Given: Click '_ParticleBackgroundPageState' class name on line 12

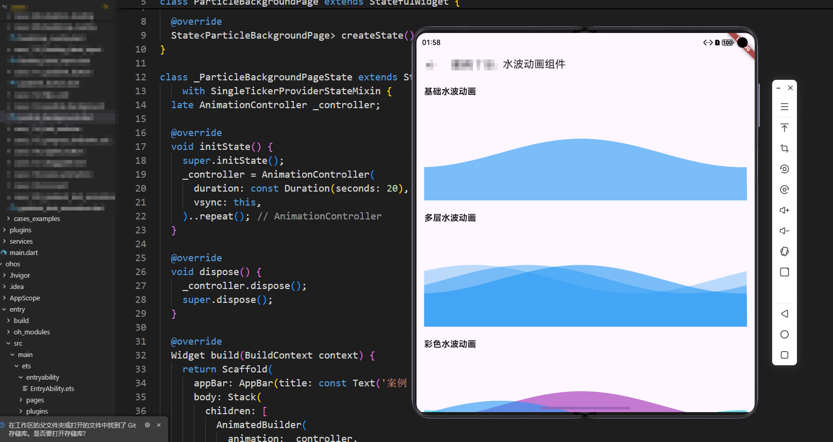Looking at the screenshot, I should pyautogui.click(x=273, y=77).
